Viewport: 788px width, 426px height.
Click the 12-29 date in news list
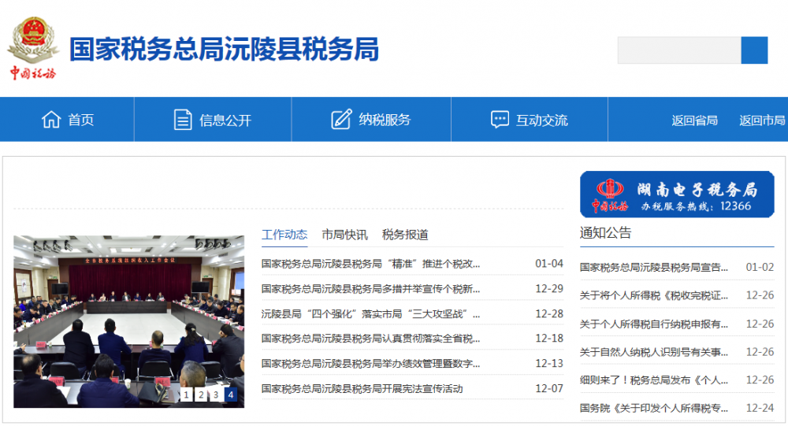click(x=548, y=289)
